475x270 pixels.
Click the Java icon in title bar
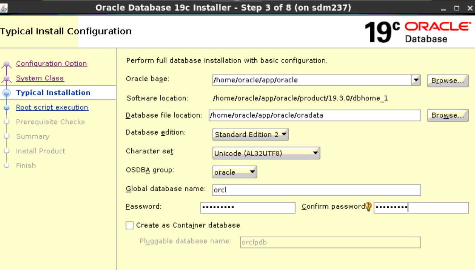(x=3, y=8)
